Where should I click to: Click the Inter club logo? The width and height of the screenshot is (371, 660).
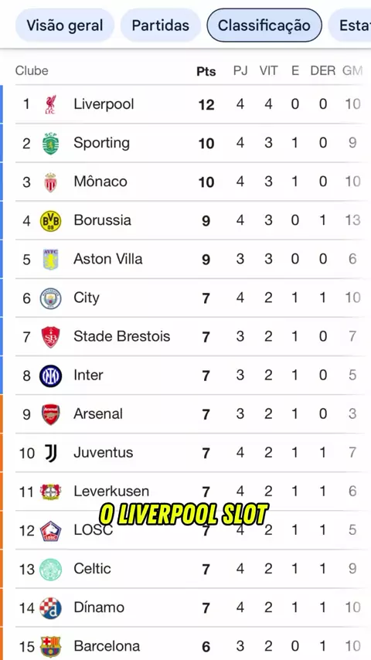click(50, 376)
